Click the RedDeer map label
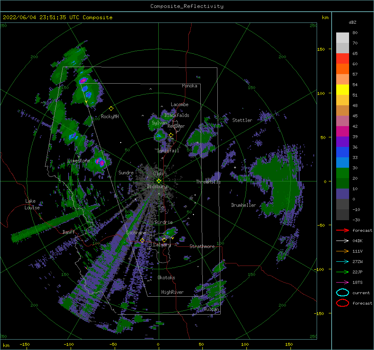Viewport: 374px width, 350px height. point(176,126)
